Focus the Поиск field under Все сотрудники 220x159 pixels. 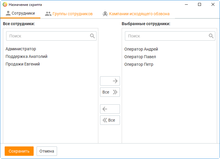51,36
